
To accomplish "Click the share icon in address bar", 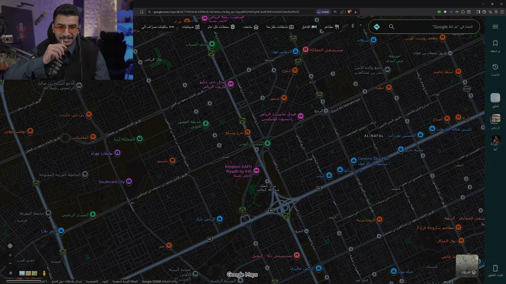I will pyautogui.click(x=342, y=12).
